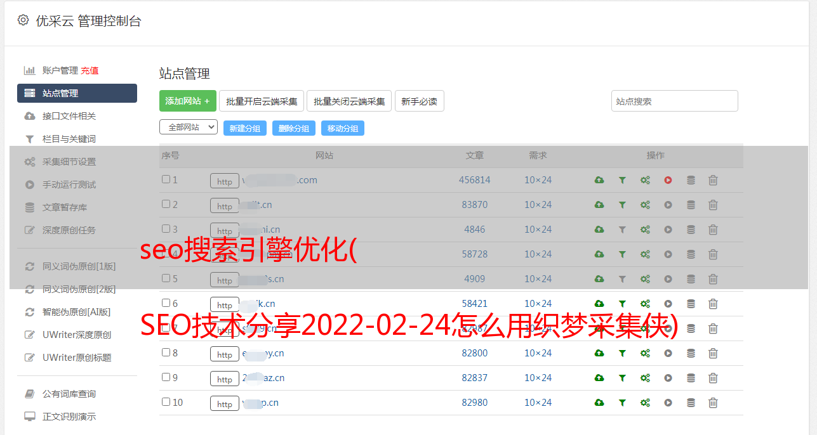
Task: Open gear settings icon in row 9
Action: pyautogui.click(x=645, y=378)
